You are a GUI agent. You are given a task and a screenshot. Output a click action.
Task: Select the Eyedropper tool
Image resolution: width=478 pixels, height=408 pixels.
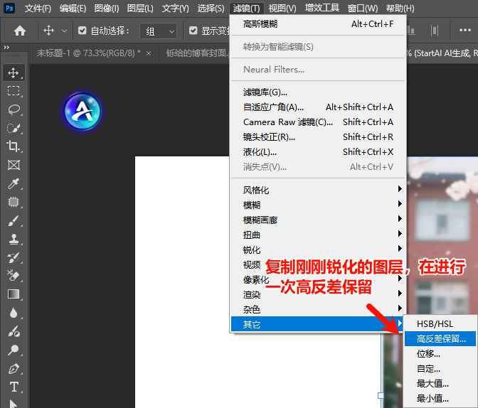[14, 183]
